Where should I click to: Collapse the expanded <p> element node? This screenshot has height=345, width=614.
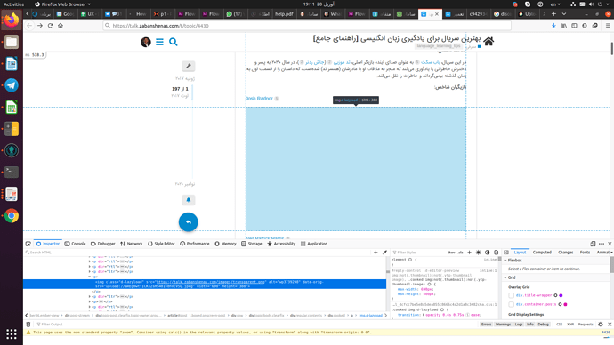click(x=90, y=277)
